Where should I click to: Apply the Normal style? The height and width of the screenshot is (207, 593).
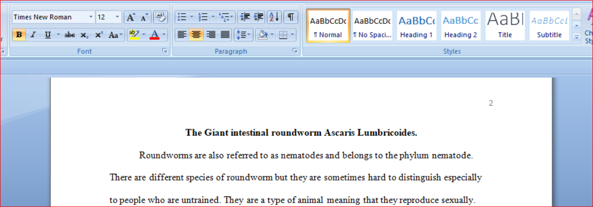click(x=329, y=25)
